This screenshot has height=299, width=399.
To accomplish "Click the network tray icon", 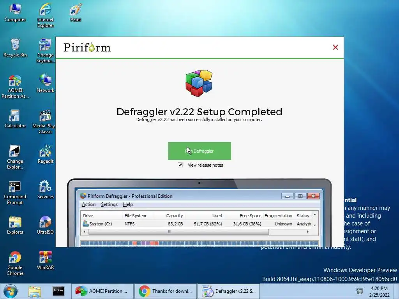I will (360, 291).
